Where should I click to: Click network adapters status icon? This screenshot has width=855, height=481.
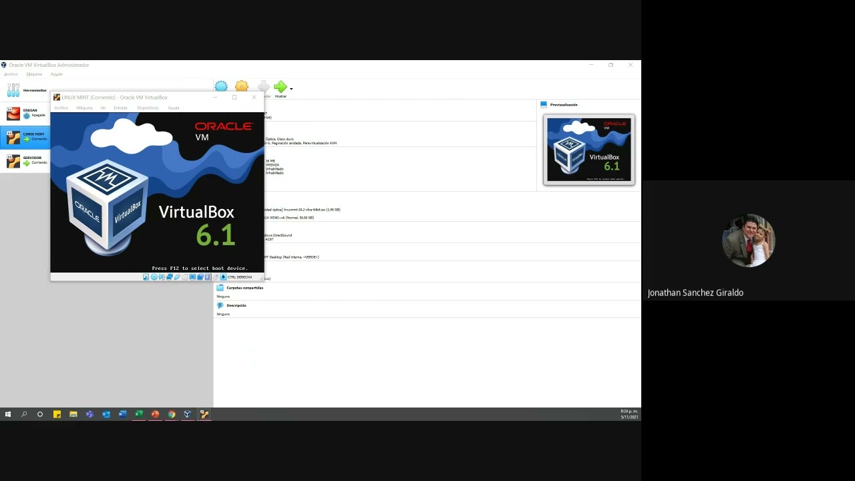pyautogui.click(x=170, y=277)
